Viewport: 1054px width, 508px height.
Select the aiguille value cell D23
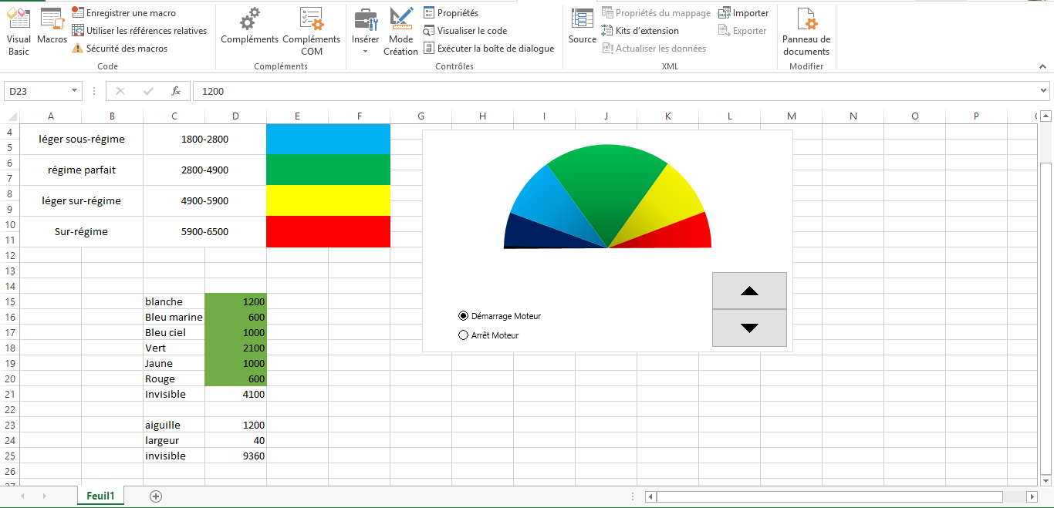click(235, 425)
